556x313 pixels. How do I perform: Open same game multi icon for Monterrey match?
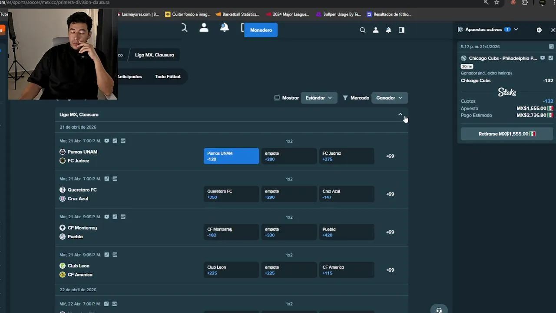tap(123, 216)
